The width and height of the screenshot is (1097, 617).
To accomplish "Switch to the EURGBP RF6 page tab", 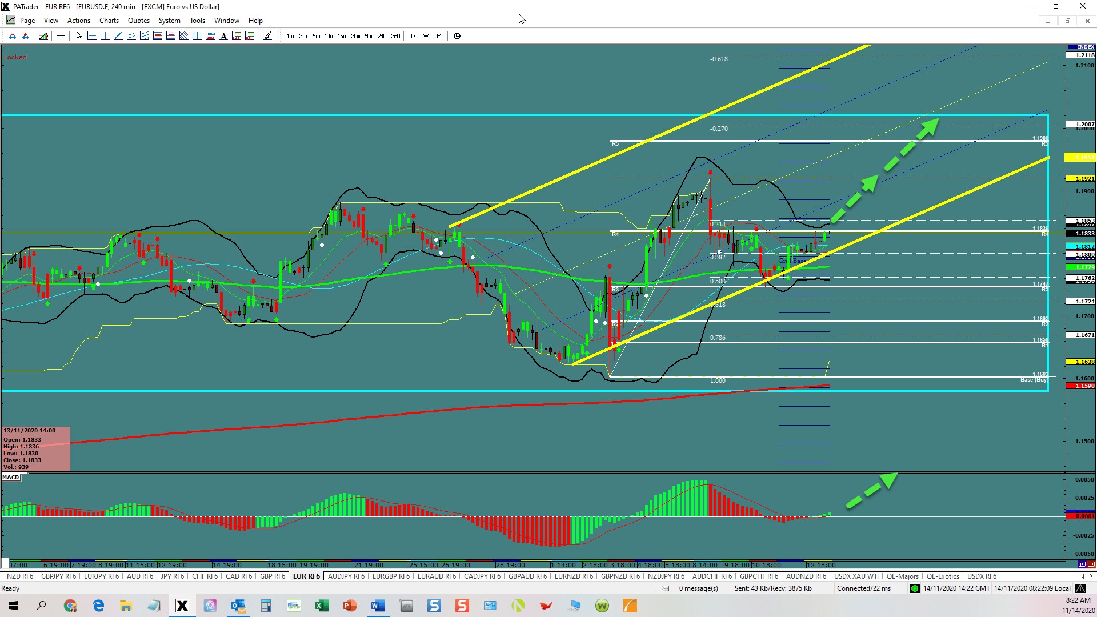I will (x=391, y=576).
